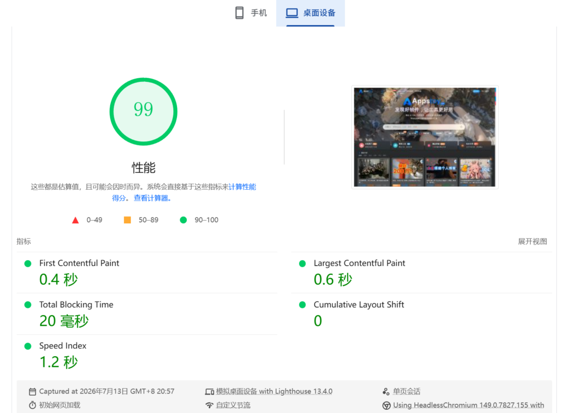Click the 0.4 秒 value

(x=59, y=280)
